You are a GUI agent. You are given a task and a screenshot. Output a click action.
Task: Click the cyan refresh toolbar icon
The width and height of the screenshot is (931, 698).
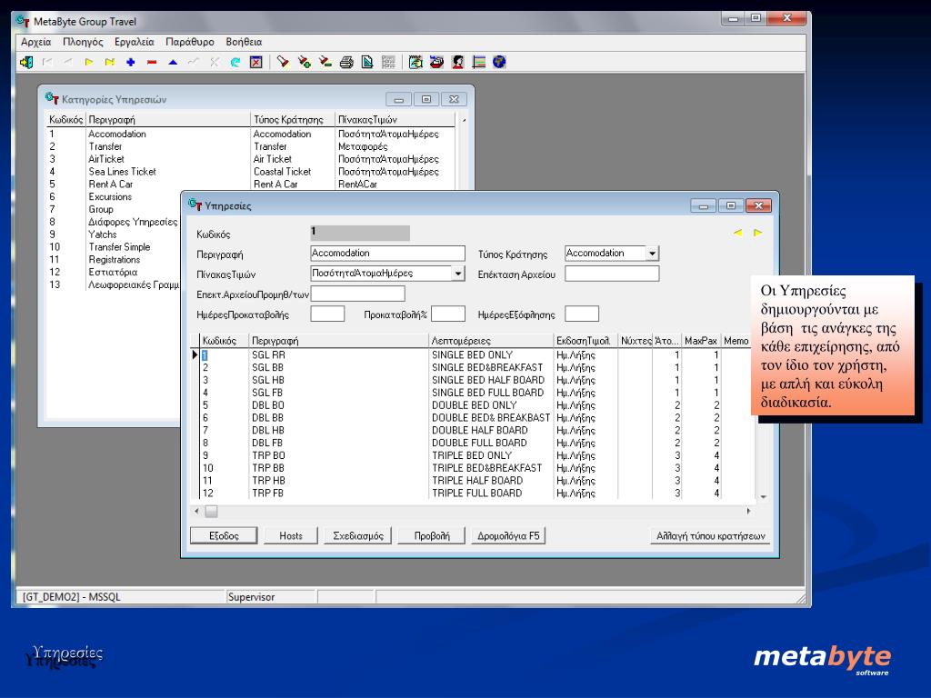[235, 62]
